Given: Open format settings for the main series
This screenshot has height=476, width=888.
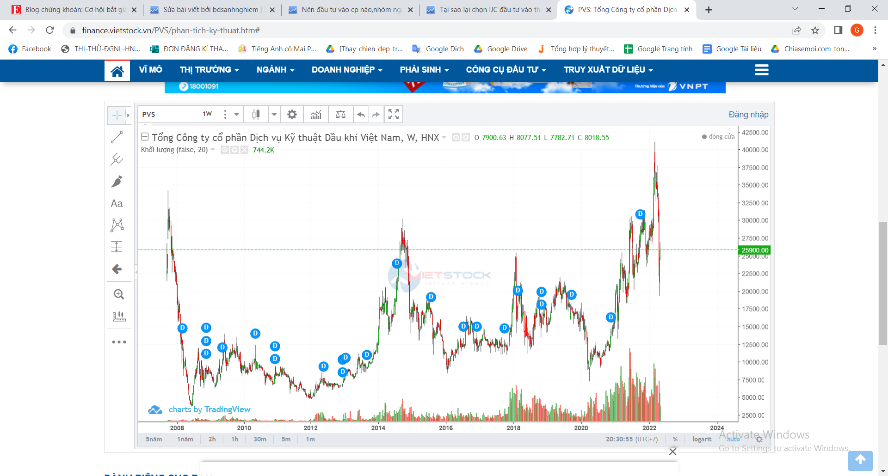Looking at the screenshot, I should (466, 137).
